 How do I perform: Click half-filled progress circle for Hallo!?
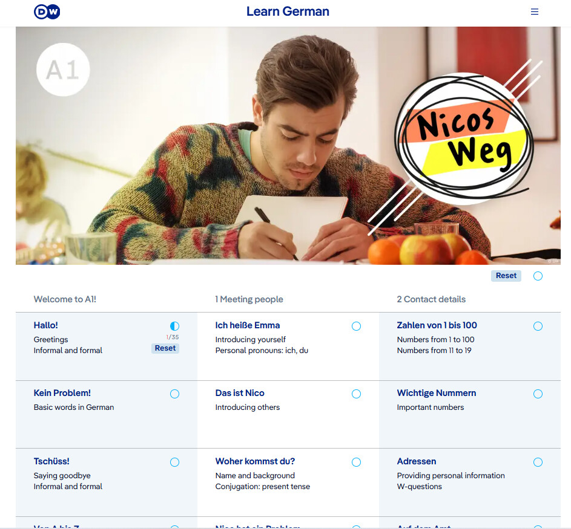(174, 326)
